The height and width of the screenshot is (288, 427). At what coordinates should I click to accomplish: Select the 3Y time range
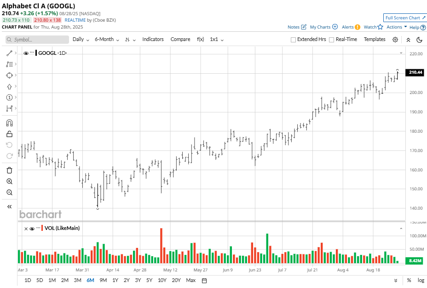(138, 280)
